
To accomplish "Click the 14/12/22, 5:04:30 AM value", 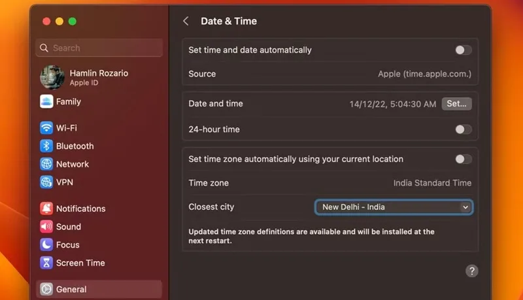I will click(393, 104).
